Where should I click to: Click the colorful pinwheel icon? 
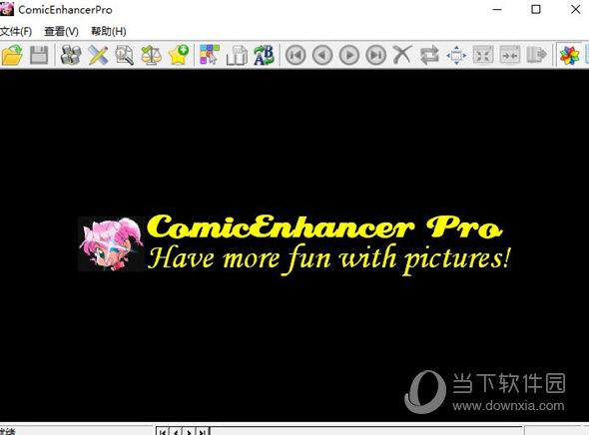coord(569,55)
